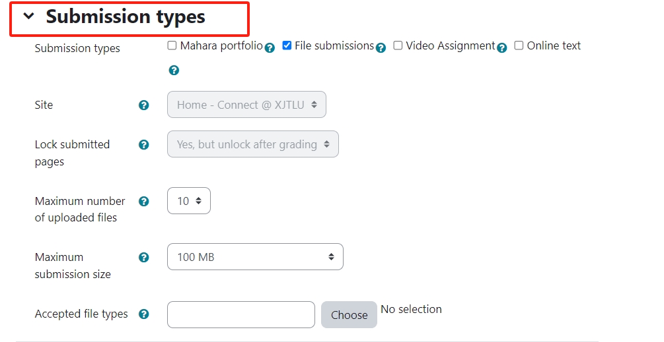Show help for Lock submitted pages

click(x=144, y=145)
